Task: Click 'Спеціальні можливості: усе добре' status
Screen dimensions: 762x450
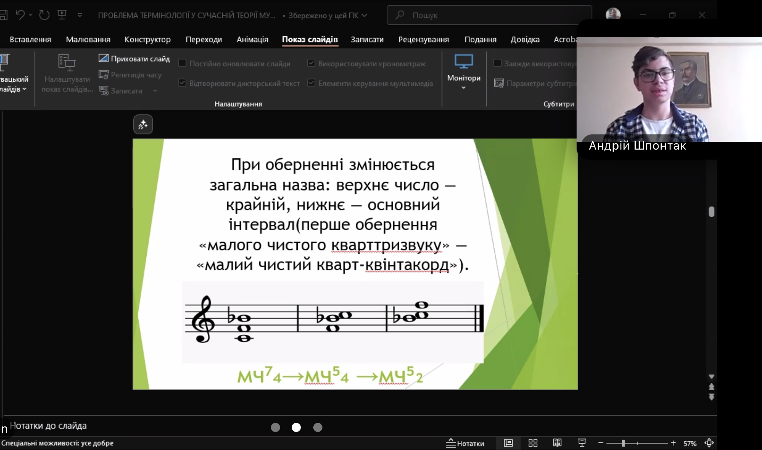Action: click(57, 443)
